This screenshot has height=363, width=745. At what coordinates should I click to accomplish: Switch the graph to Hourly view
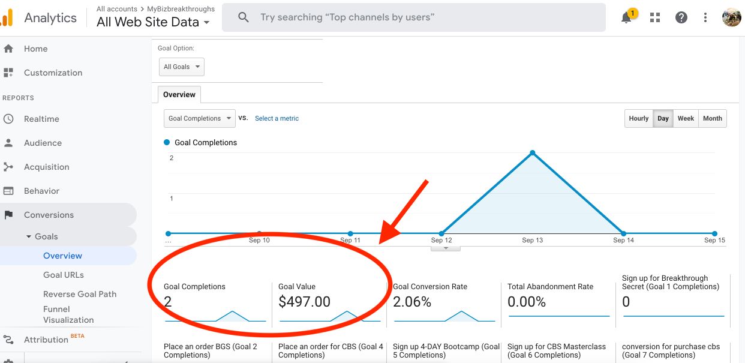[638, 118]
